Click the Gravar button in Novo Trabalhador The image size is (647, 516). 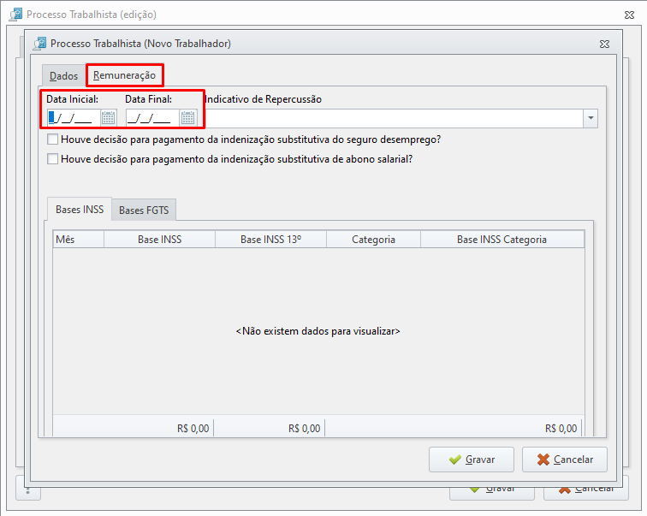point(472,460)
